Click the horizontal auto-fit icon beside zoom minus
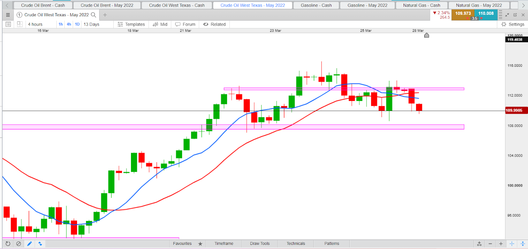 click(x=479, y=244)
